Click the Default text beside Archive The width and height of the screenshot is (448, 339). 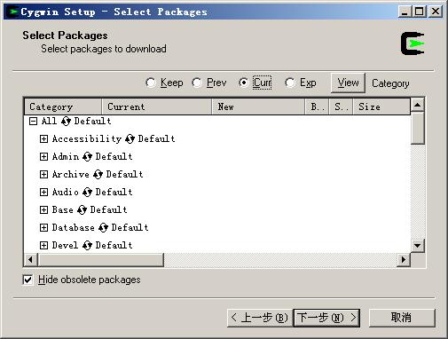[124, 174]
